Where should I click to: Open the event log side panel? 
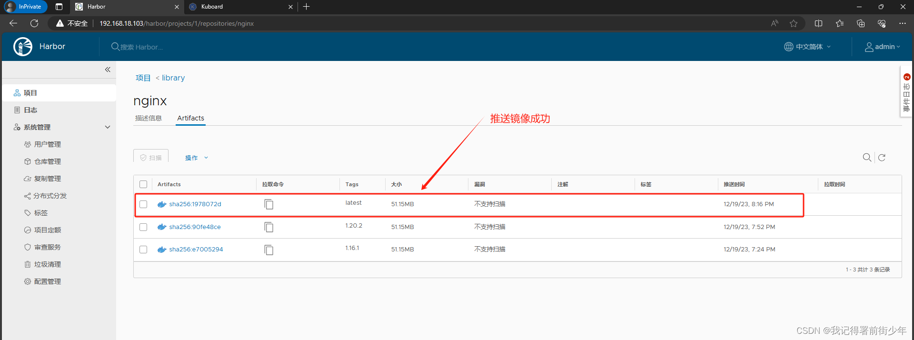click(906, 92)
